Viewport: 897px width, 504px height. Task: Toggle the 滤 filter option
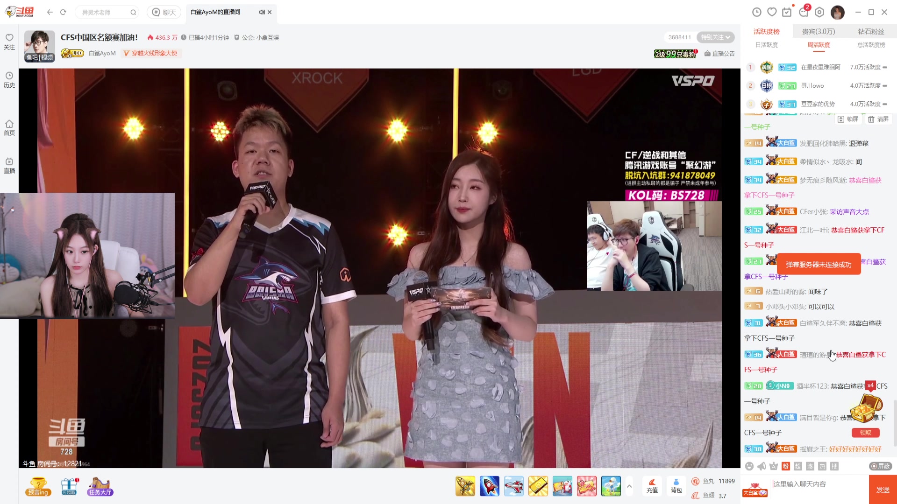[x=810, y=466]
